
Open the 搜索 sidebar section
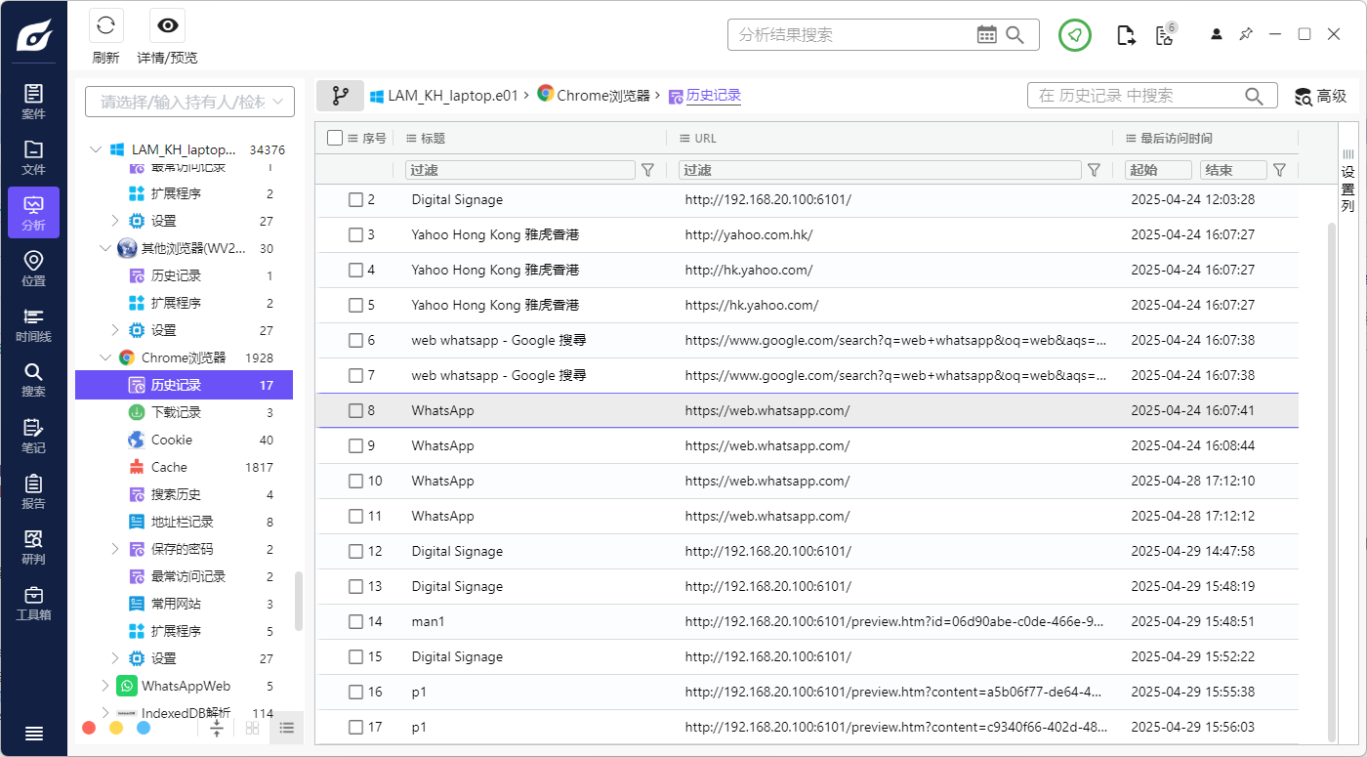pos(33,380)
